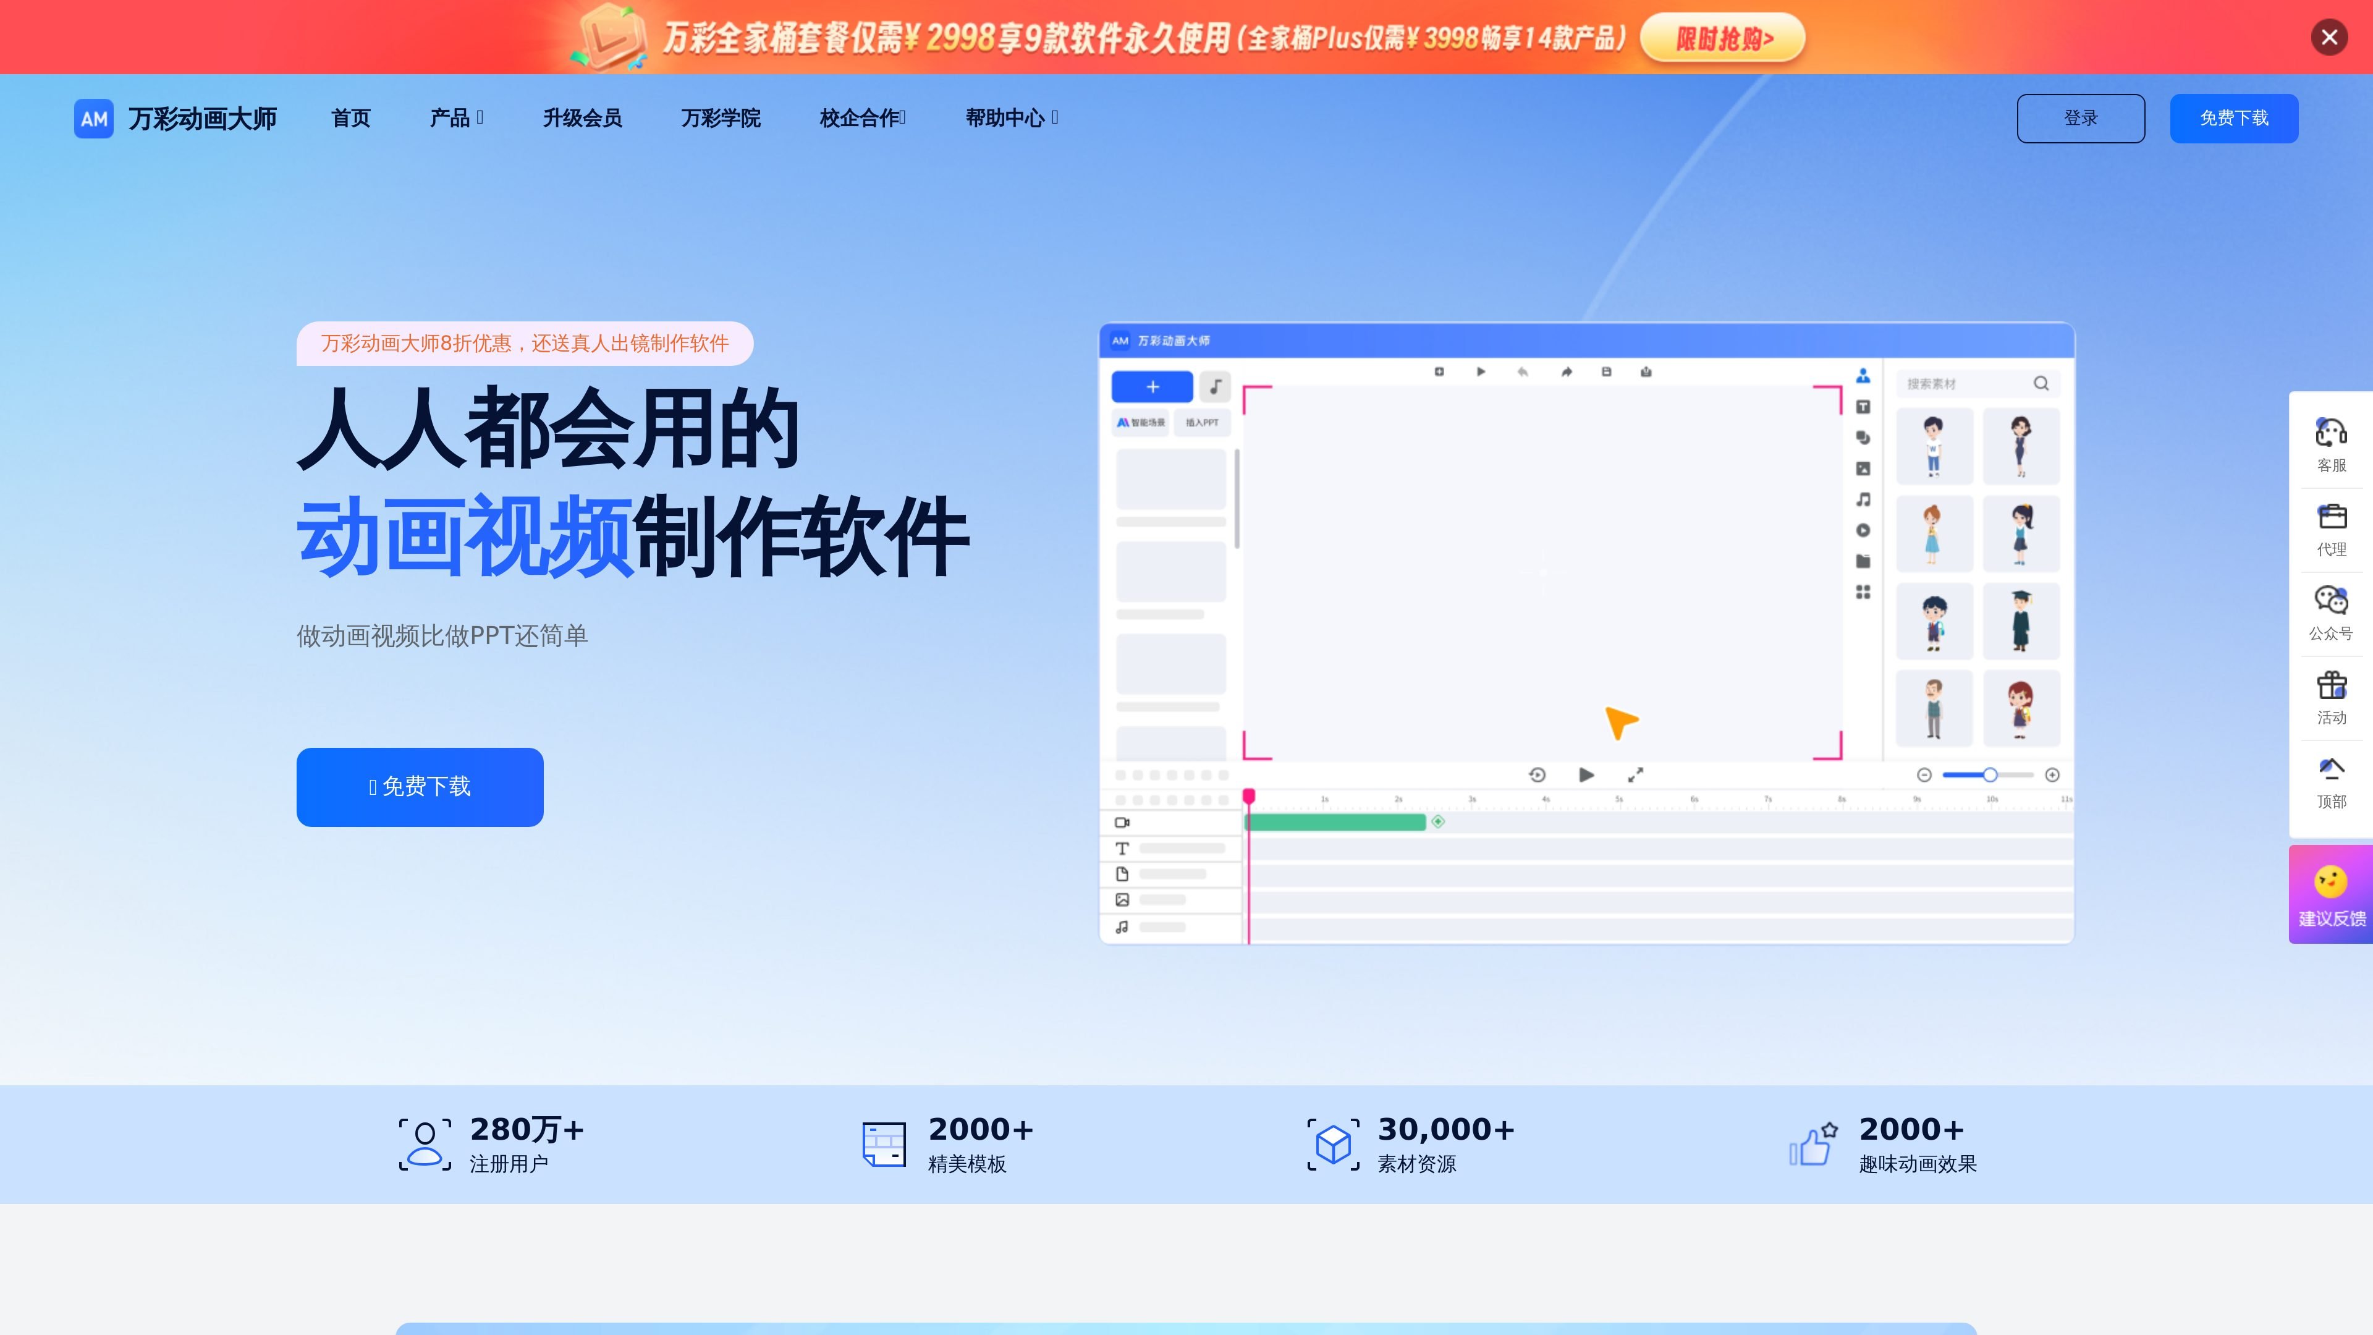Open 代理 agent sidebar icon
This screenshot has height=1335, width=2373.
pos(2332,530)
